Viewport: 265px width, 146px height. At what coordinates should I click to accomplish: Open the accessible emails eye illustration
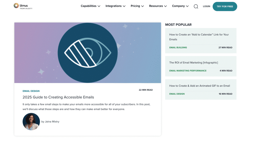[87, 53]
